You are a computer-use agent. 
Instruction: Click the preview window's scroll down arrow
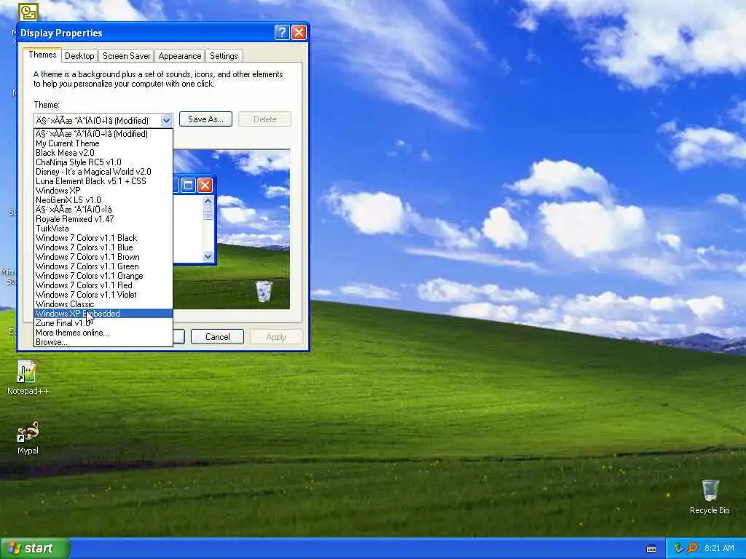tap(208, 257)
